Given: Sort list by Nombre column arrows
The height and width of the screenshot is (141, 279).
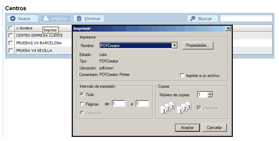Looking at the screenshot, I should click(18, 28).
